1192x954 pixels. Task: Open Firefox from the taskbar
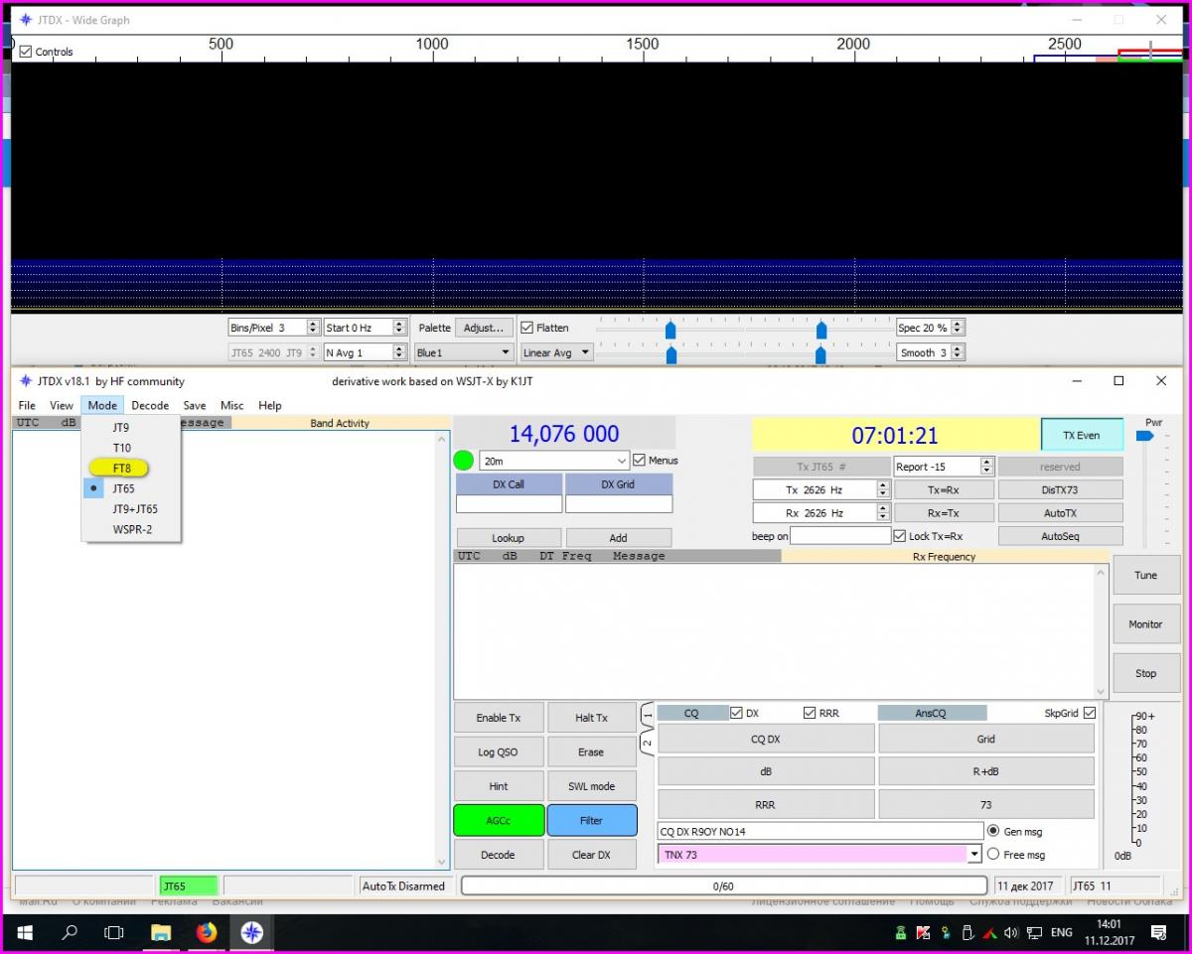coord(207,932)
